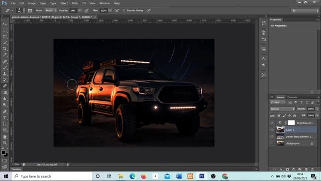Select the Eraser tool in toolbox
This screenshot has width=321, height=181.
point(5,86)
